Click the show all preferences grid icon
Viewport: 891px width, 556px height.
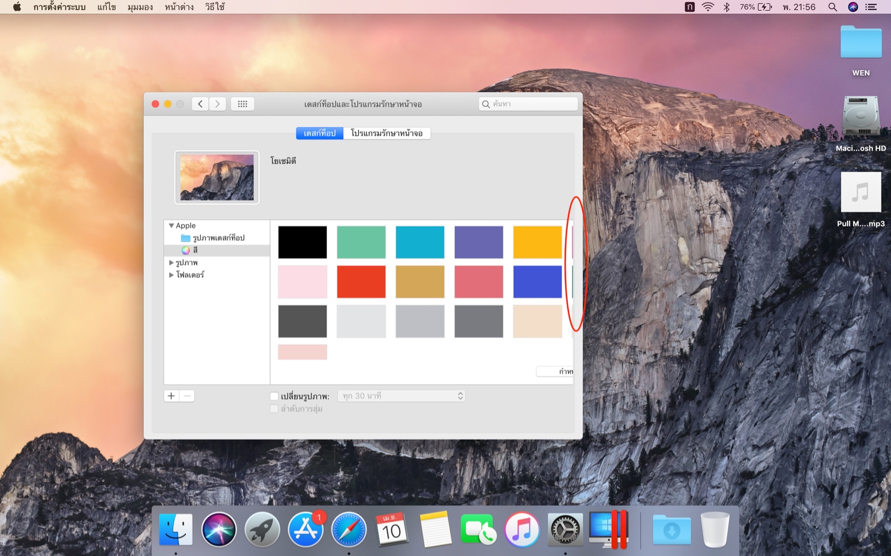242,104
